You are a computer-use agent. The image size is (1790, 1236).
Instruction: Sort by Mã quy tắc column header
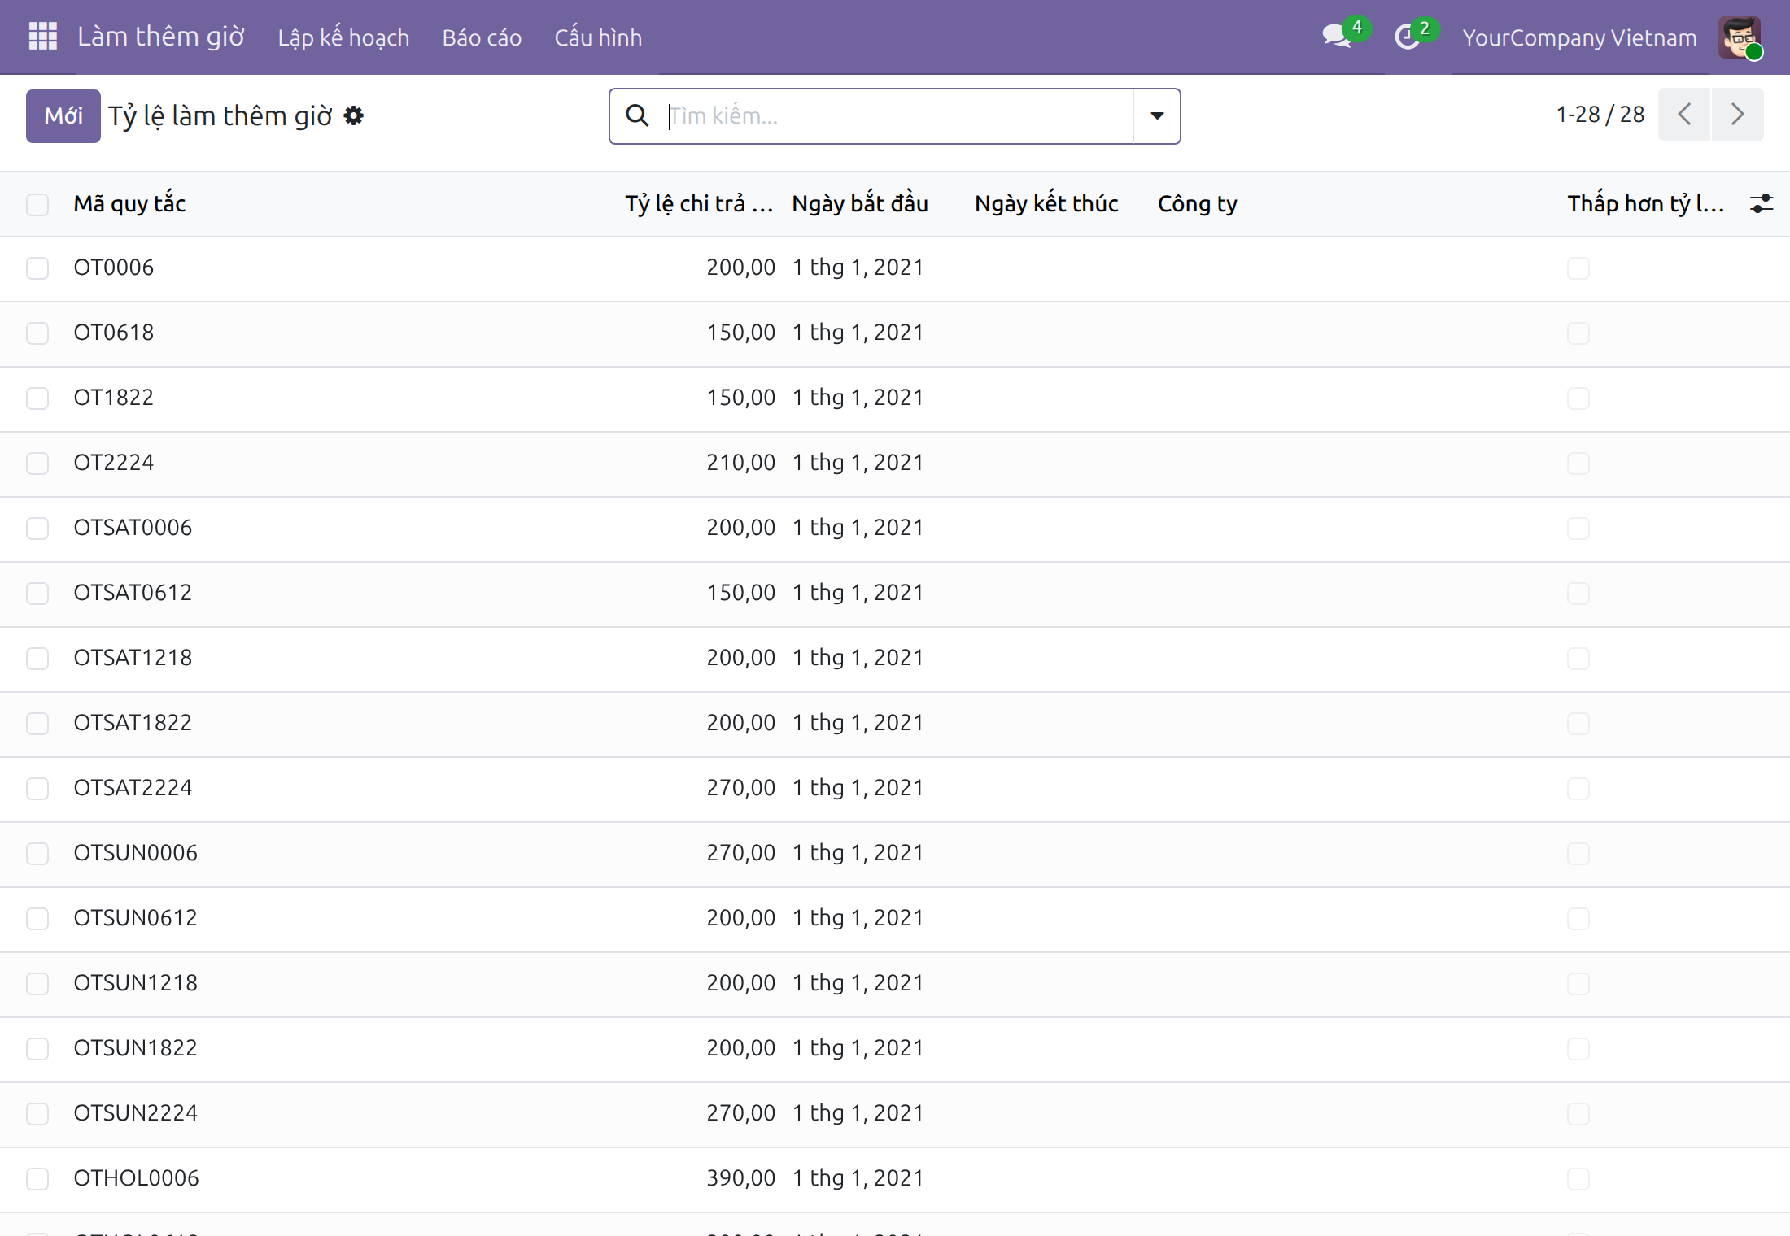coord(129,203)
